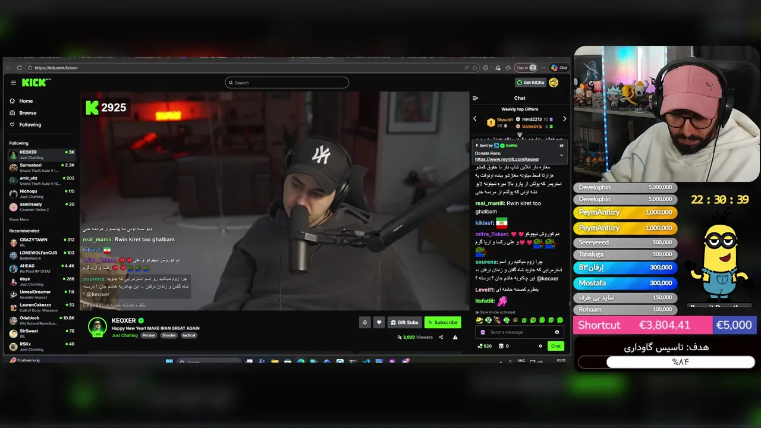Click the green Chat send button
The width and height of the screenshot is (761, 428).
[555, 346]
